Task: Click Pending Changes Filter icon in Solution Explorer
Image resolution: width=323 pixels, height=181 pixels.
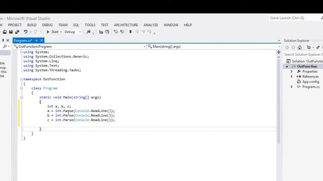Action: click(308, 48)
